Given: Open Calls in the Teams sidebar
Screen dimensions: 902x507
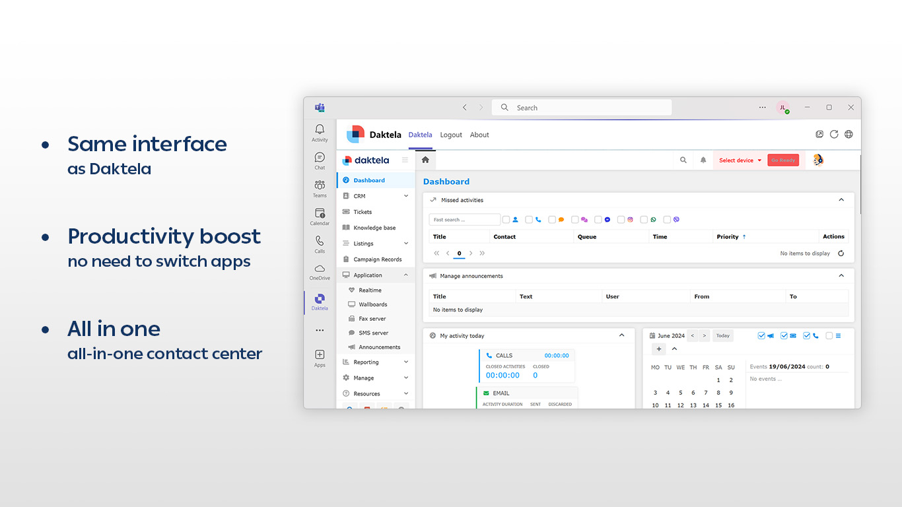Looking at the screenshot, I should point(320,244).
